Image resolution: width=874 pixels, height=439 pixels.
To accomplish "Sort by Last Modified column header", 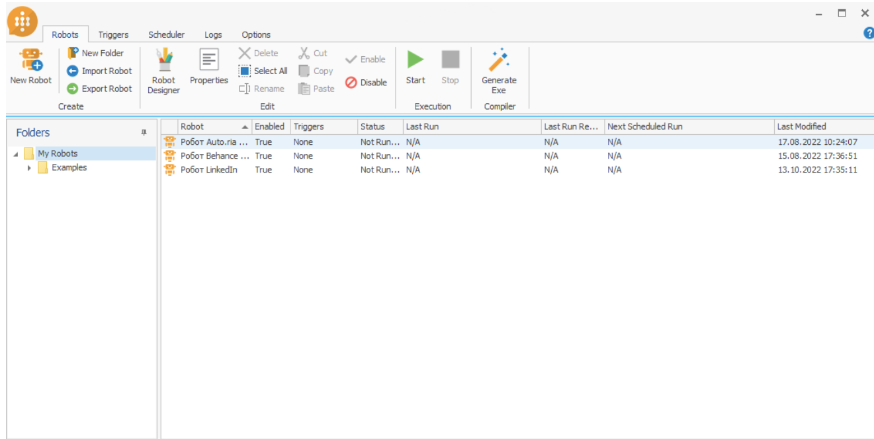I will tap(824, 126).
